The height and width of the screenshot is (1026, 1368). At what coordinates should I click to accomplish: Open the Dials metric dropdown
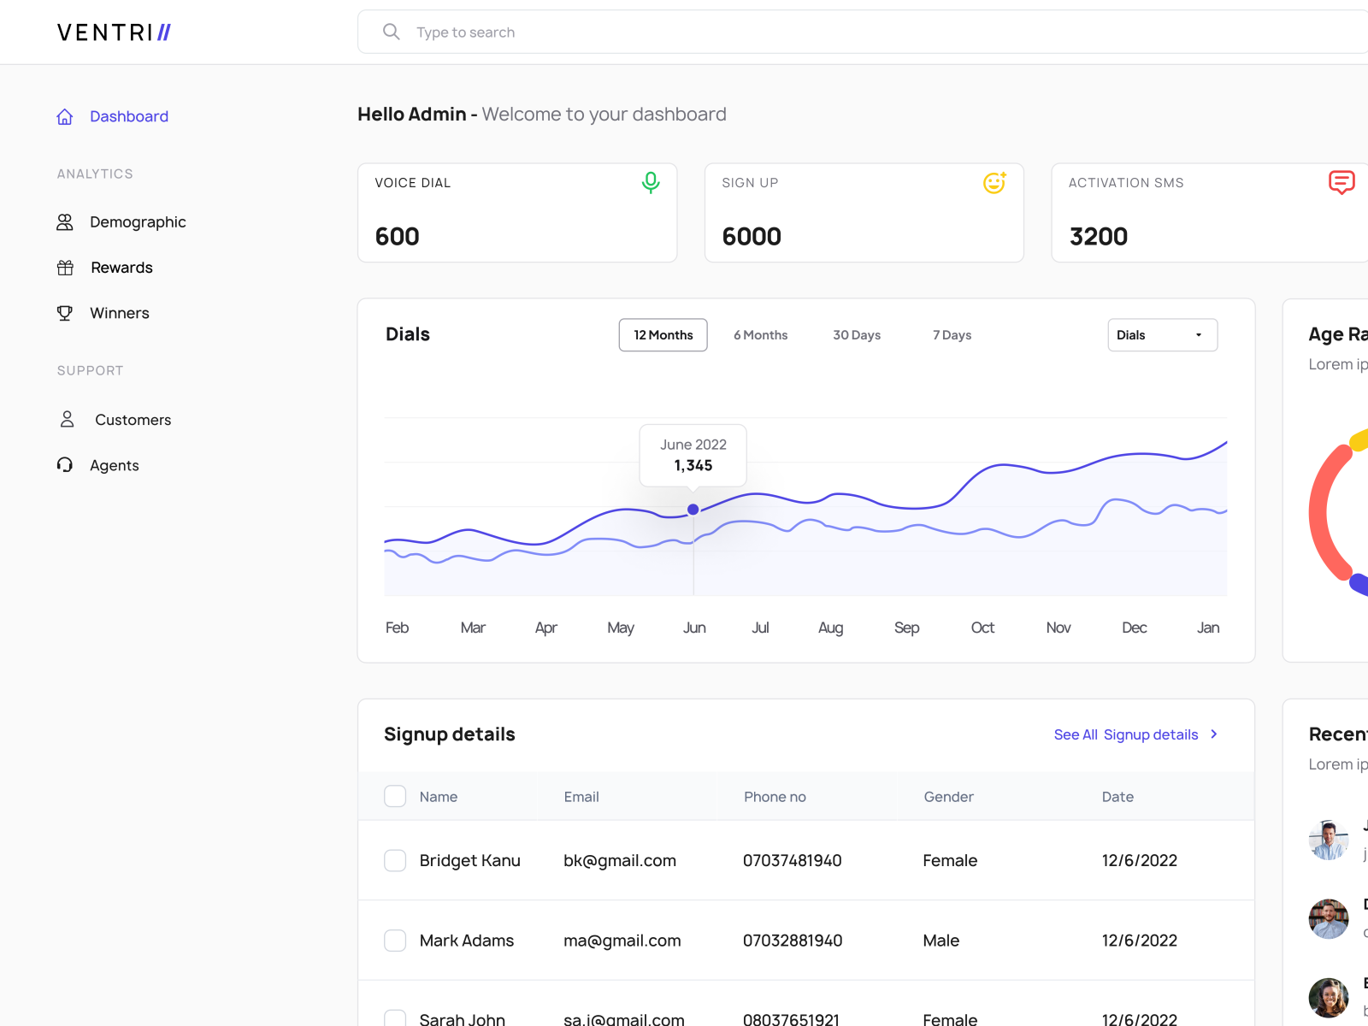pos(1162,334)
